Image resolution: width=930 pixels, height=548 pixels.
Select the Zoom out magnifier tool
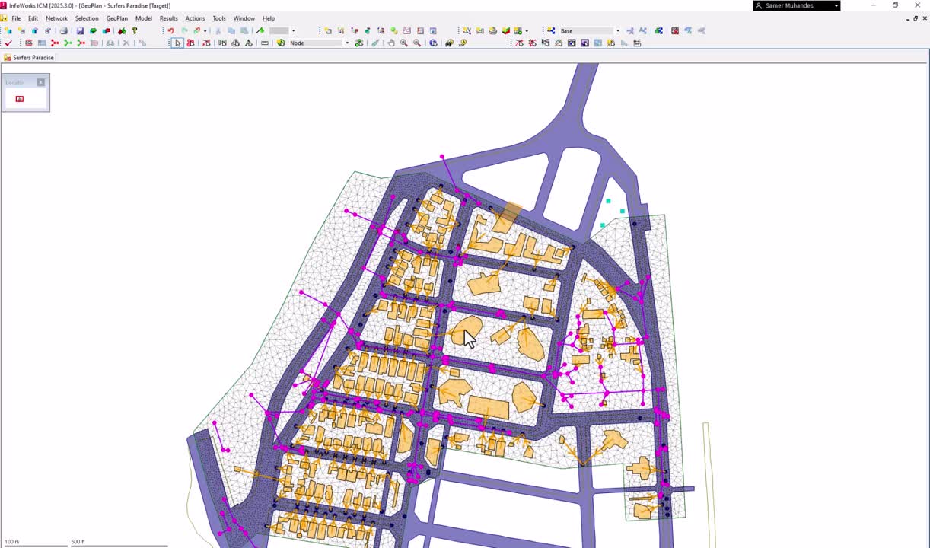coord(417,43)
